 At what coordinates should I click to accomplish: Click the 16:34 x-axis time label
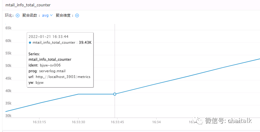[156, 122]
